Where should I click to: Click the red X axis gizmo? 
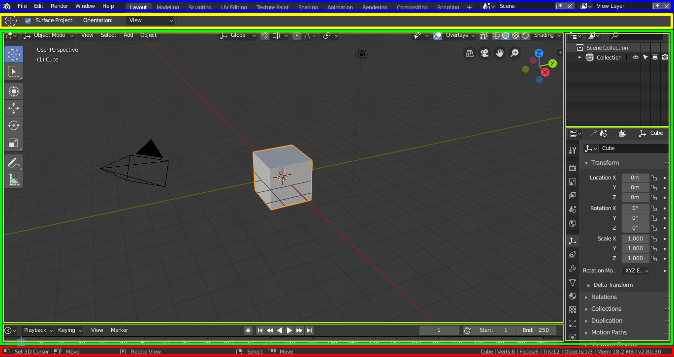tap(545, 72)
